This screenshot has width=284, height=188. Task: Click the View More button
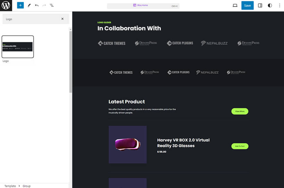pyautogui.click(x=240, y=111)
